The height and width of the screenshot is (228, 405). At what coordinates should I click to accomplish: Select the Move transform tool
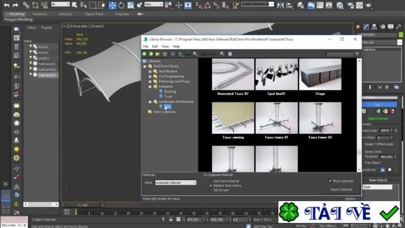pos(112,5)
